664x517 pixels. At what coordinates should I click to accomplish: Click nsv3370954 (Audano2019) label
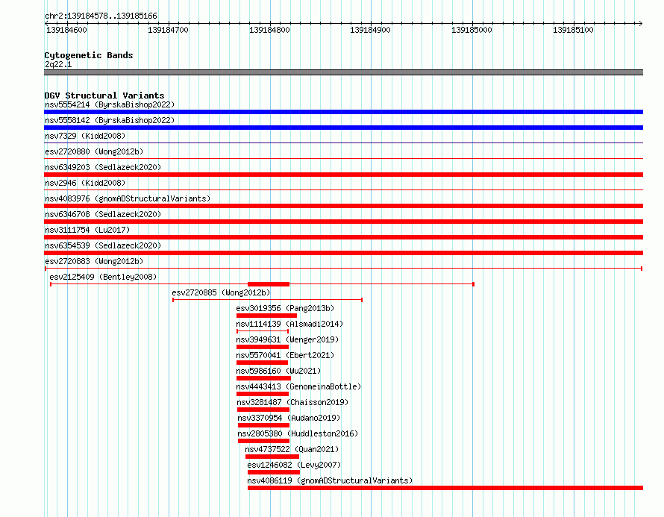289,418
